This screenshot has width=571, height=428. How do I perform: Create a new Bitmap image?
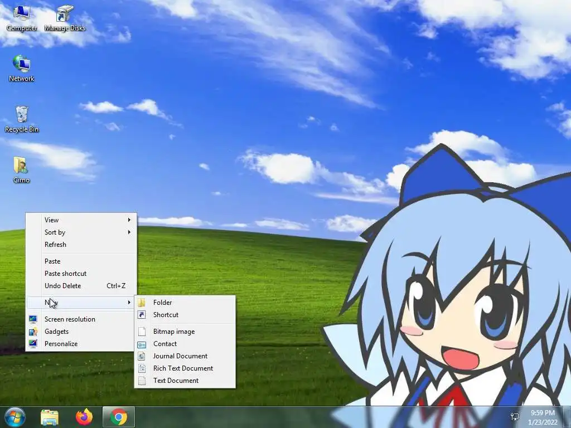185,332
